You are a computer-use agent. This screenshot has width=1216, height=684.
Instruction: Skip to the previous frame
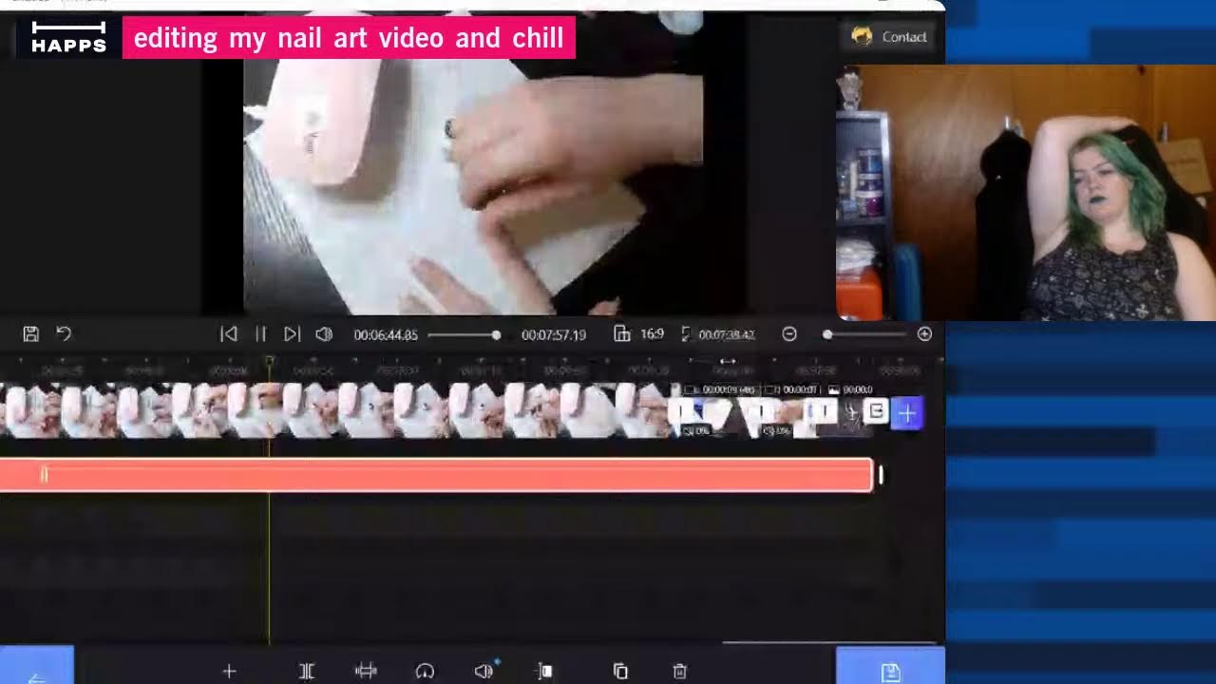(228, 334)
